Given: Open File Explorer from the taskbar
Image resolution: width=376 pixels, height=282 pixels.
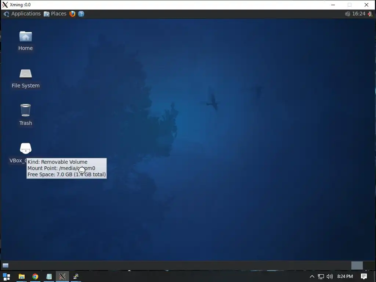Looking at the screenshot, I should [x=22, y=276].
